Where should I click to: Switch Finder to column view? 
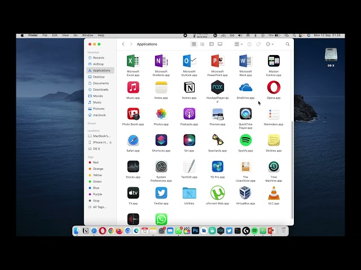[x=212, y=44]
